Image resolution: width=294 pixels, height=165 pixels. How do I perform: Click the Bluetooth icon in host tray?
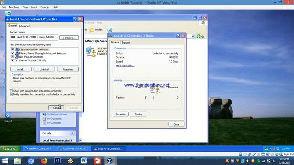point(274,161)
